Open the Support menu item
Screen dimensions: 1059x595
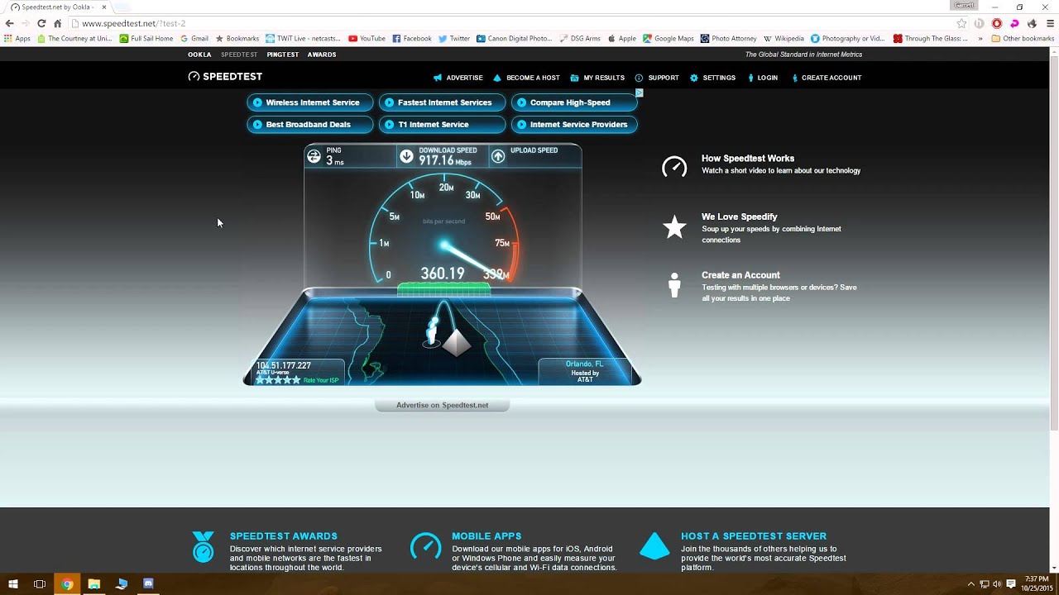(x=657, y=78)
